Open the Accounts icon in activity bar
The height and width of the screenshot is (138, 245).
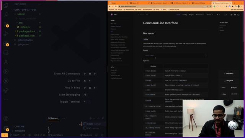(x=6, y=118)
